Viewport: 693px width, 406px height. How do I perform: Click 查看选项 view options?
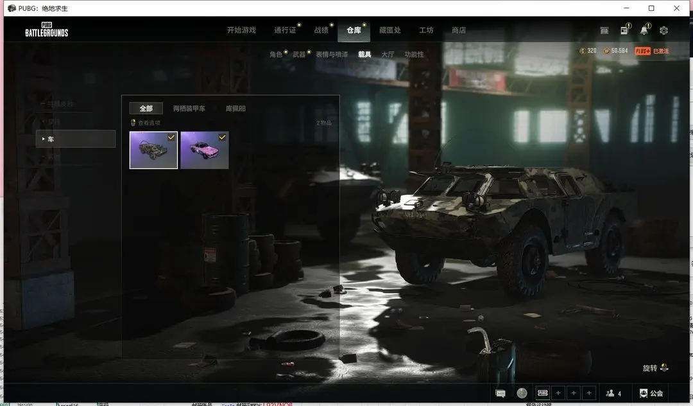click(146, 123)
